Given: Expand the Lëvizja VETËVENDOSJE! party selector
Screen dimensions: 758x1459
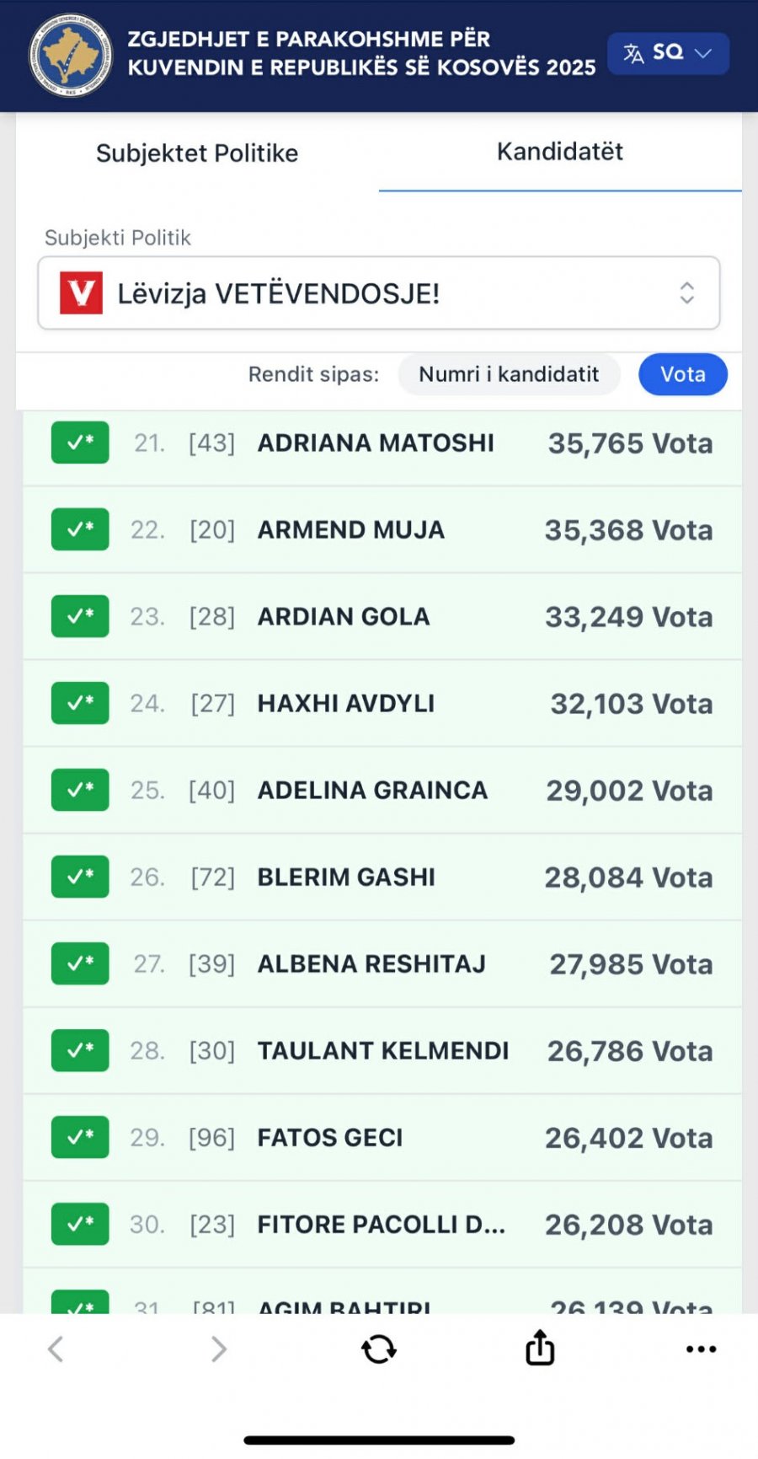Looking at the screenshot, I should [x=379, y=293].
